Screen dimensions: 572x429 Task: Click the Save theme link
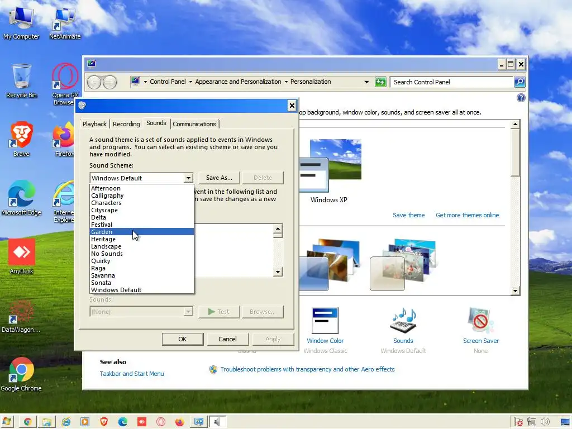click(x=408, y=215)
